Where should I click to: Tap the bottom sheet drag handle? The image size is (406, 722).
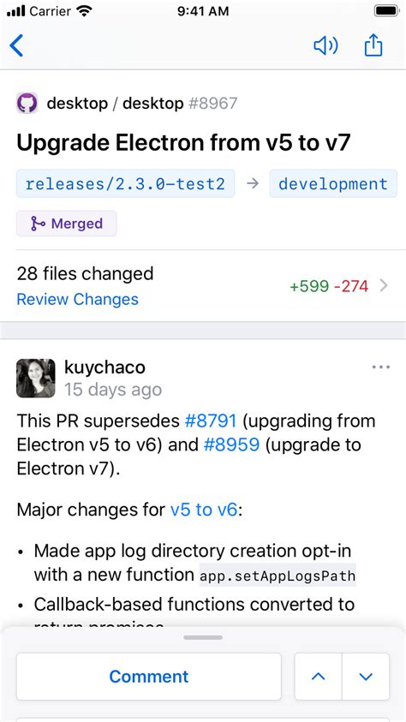click(x=203, y=638)
